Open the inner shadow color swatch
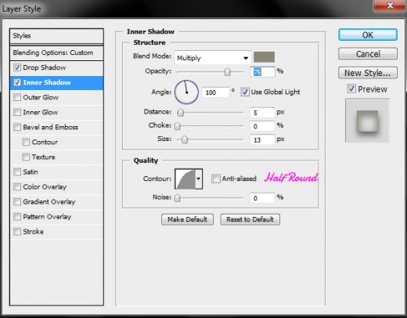 coord(264,57)
